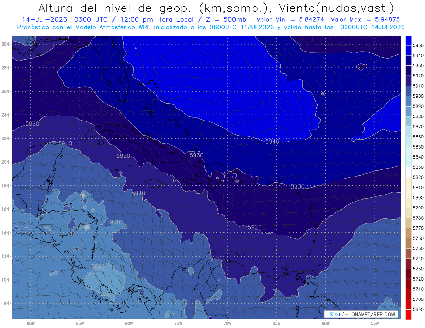This screenshot has height=328, width=425.
Task: Click the 5900 contour label on the map
Action: 113,222
